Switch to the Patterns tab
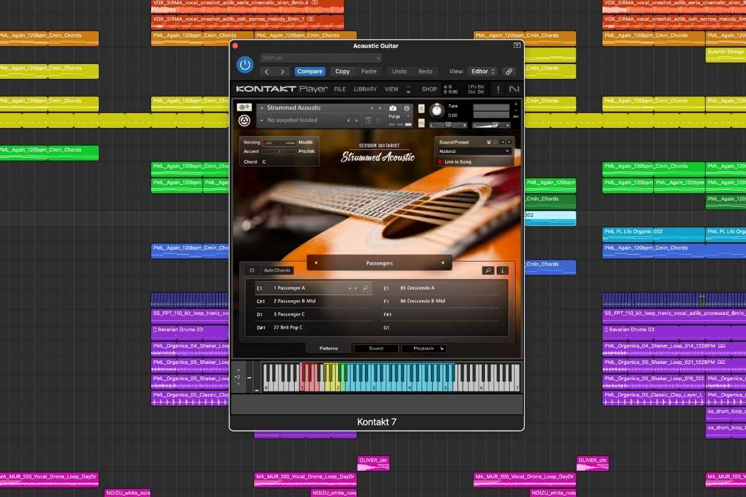 tap(329, 349)
